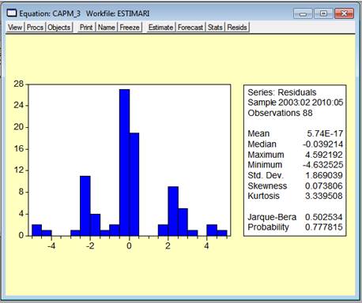Select the Median value -0.039214
This screenshot has width=362, height=303.
click(x=323, y=144)
